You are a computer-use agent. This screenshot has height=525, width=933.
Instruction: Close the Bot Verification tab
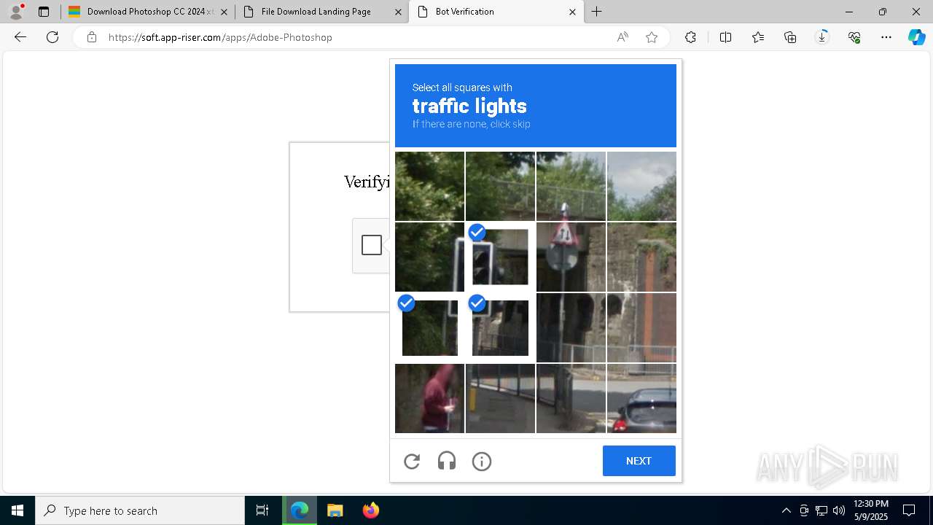pyautogui.click(x=572, y=12)
